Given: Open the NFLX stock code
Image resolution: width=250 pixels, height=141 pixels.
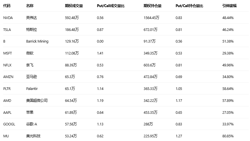Looking at the screenshot, I should pyautogui.click(x=7, y=65).
